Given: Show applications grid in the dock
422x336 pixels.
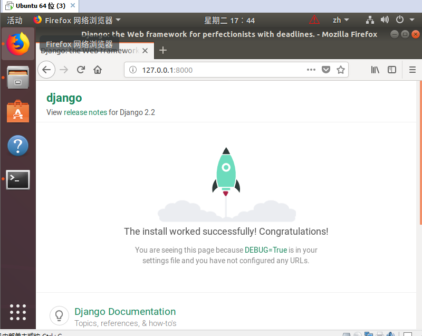Looking at the screenshot, I should pos(18,312).
